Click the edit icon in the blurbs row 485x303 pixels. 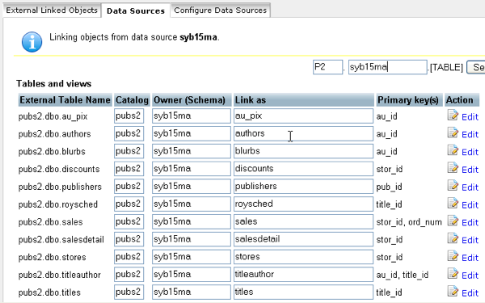coord(453,150)
